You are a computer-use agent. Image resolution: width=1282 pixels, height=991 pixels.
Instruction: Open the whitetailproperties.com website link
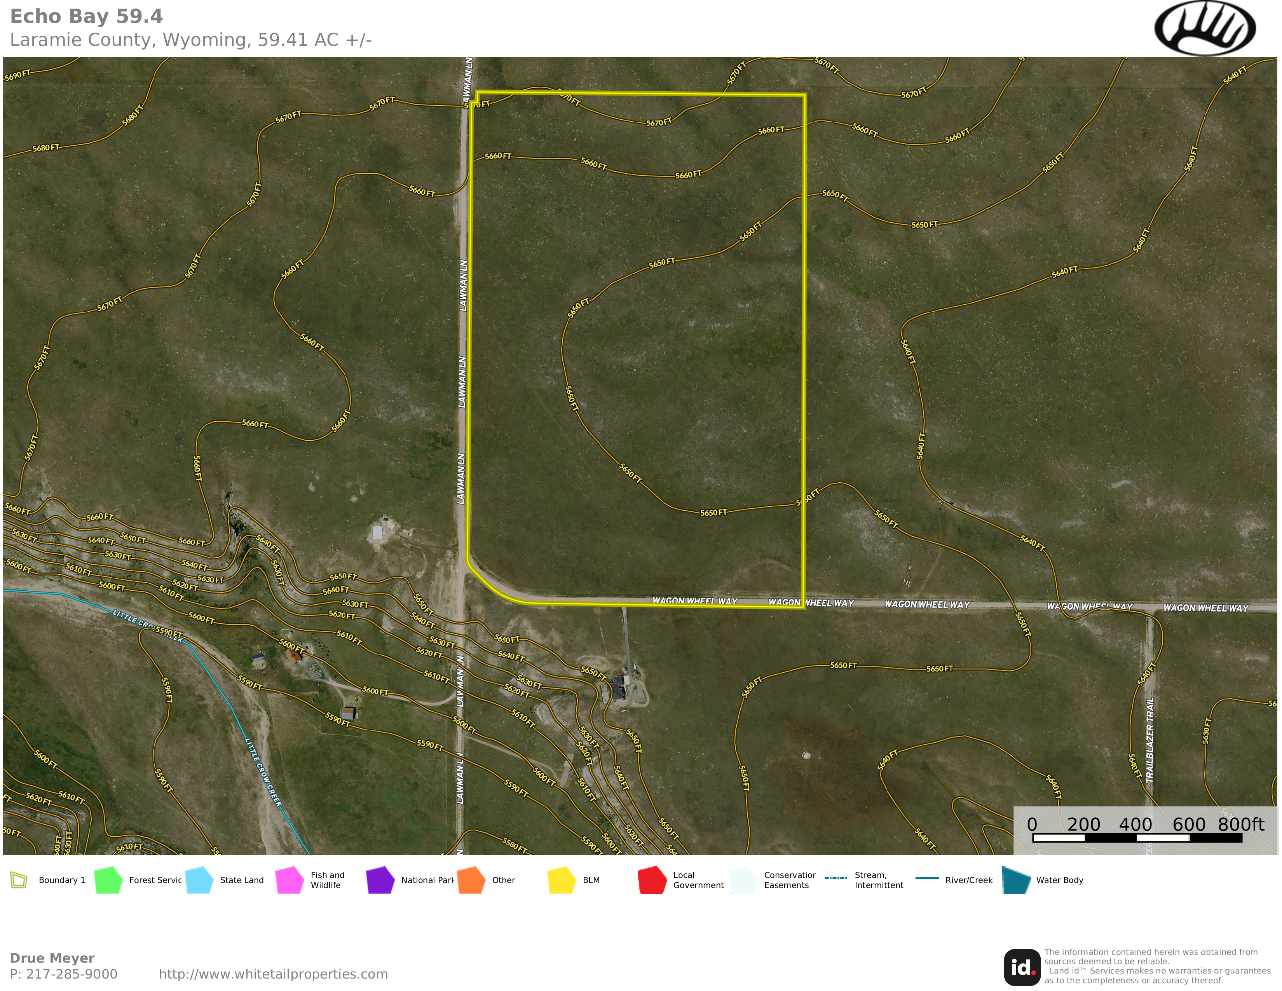click(x=273, y=974)
